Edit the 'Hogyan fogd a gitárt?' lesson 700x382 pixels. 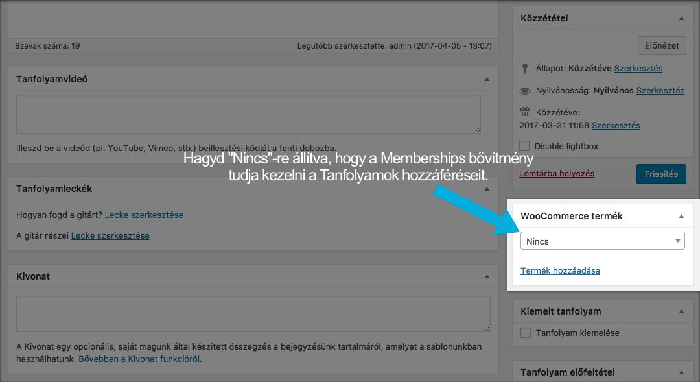(x=144, y=215)
